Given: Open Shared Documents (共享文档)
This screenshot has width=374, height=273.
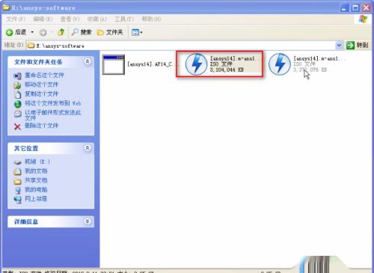Looking at the screenshot, I should [x=36, y=180].
